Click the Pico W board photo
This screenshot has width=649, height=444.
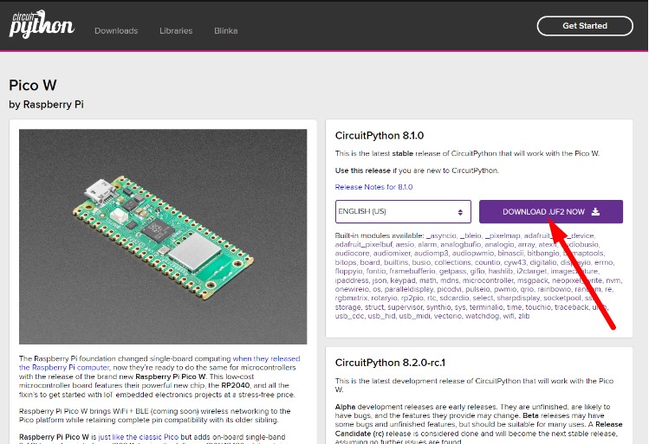(x=163, y=236)
